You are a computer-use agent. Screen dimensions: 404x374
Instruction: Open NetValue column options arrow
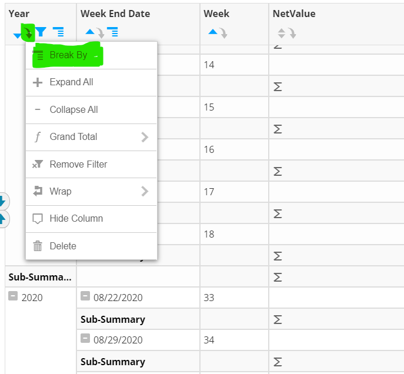point(292,33)
